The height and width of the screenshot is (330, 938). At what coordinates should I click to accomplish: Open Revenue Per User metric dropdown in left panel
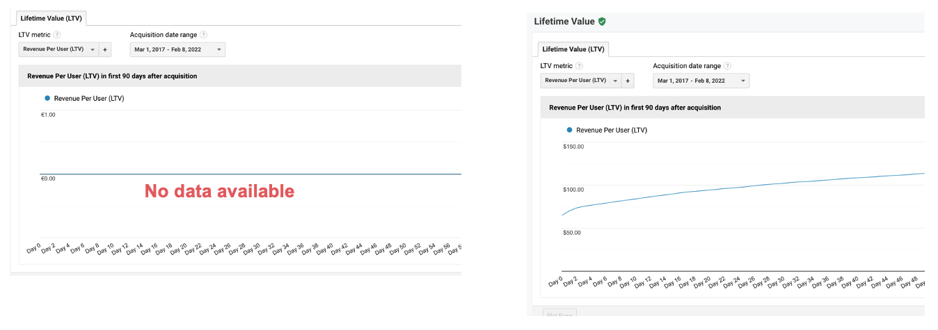tap(58, 49)
